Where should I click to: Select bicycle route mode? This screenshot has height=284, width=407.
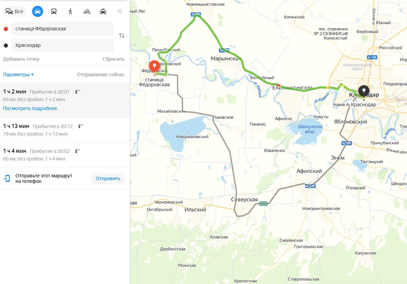[x=87, y=11]
